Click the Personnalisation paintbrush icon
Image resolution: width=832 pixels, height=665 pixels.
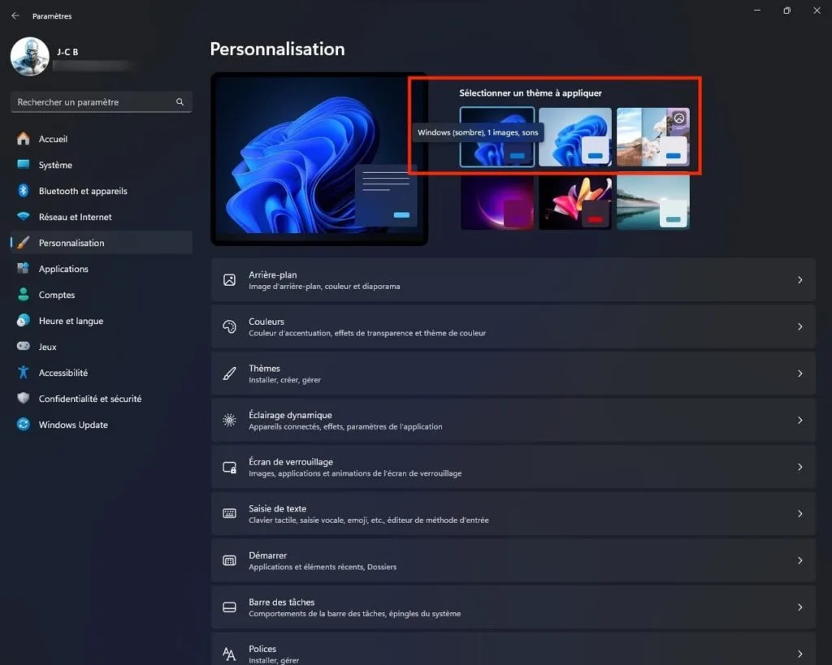coord(24,243)
